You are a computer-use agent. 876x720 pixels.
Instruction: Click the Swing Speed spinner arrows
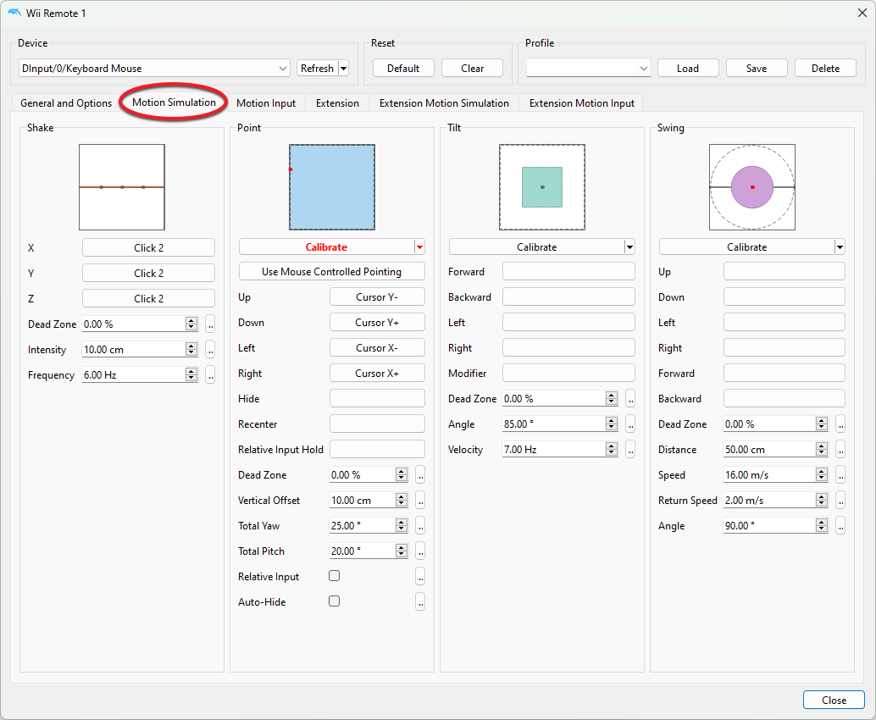pos(822,475)
